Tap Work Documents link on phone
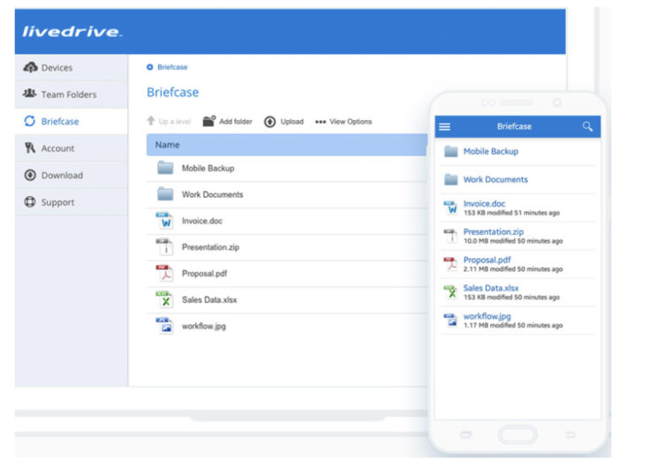Viewport: 650px width, 460px height. coord(495,179)
